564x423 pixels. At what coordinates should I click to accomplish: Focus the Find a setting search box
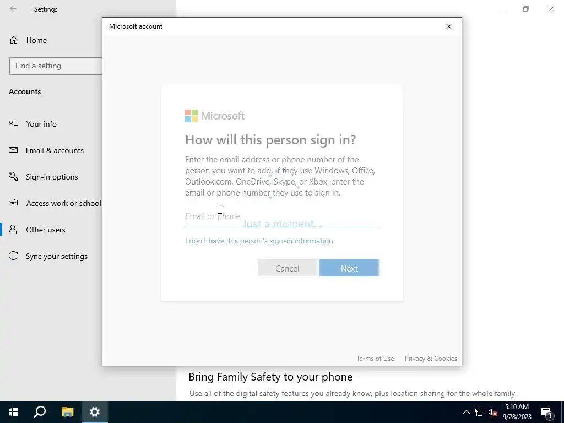(56, 66)
